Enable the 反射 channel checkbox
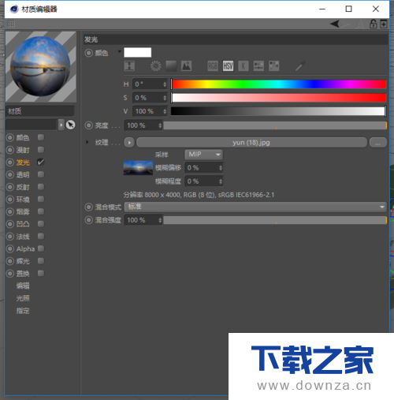Image resolution: width=394 pixels, height=400 pixels. pyautogui.click(x=41, y=187)
